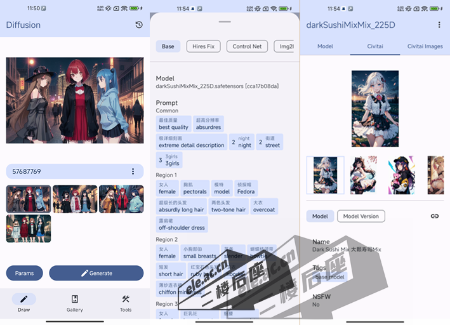Select the girl with black cap preview thumbnail

pyautogui.click(x=402, y=175)
